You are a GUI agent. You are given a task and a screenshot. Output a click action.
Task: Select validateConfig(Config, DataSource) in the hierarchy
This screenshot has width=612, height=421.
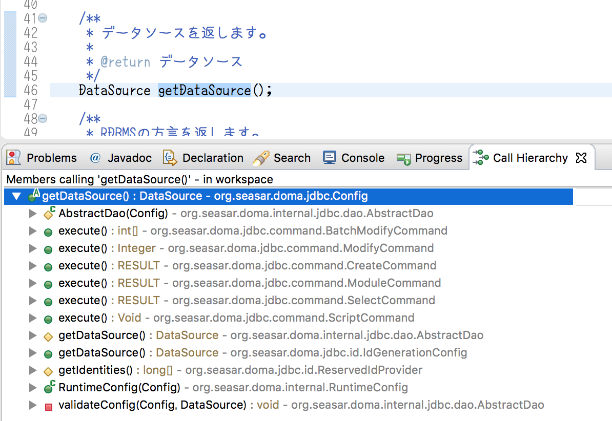click(205, 405)
